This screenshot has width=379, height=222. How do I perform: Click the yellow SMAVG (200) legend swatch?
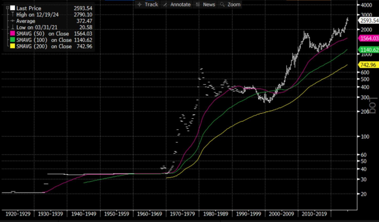(x=12, y=46)
